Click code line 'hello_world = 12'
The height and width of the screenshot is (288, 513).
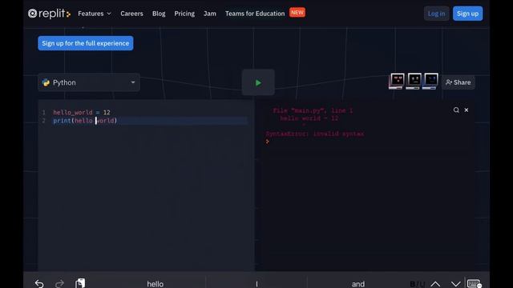click(x=82, y=112)
